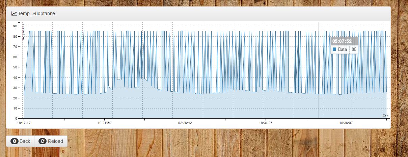Click the word Data in the tooltip
Viewport: 408px width, 157px height.
click(x=342, y=49)
